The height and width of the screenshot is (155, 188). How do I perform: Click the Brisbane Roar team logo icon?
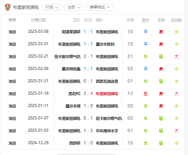pyautogui.click(x=8, y=7)
